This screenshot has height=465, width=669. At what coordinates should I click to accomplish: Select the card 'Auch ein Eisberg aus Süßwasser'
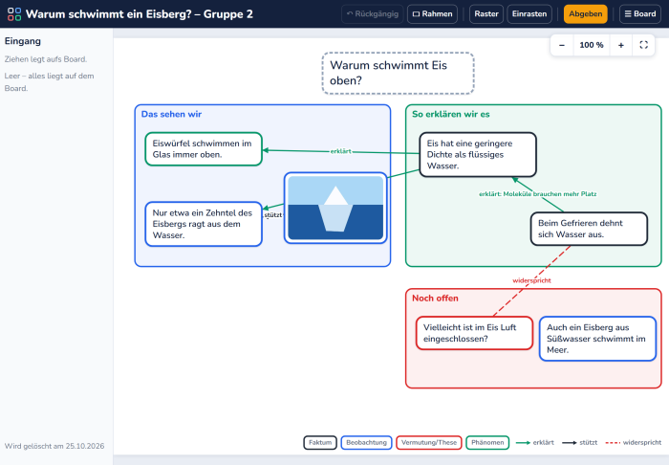(597, 339)
